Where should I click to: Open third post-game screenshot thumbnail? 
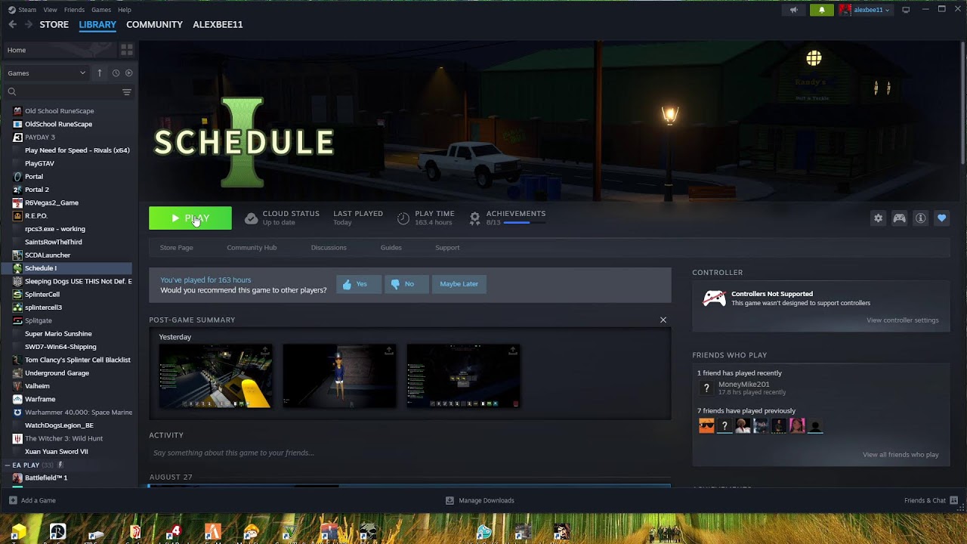[463, 376]
